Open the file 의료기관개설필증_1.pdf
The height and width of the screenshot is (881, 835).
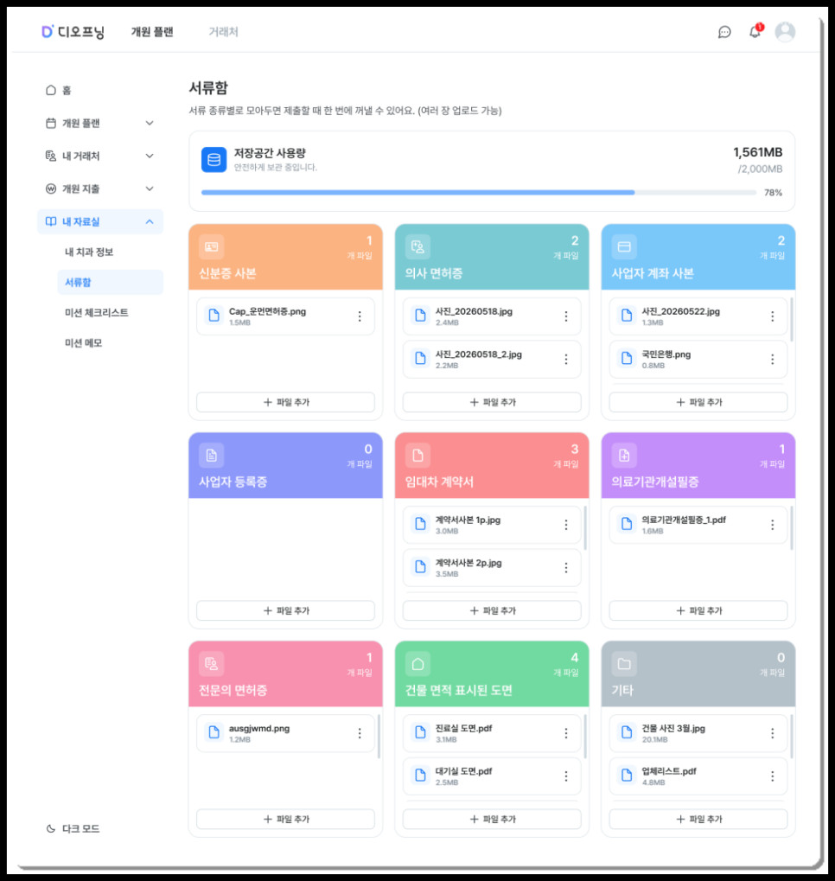click(698, 525)
